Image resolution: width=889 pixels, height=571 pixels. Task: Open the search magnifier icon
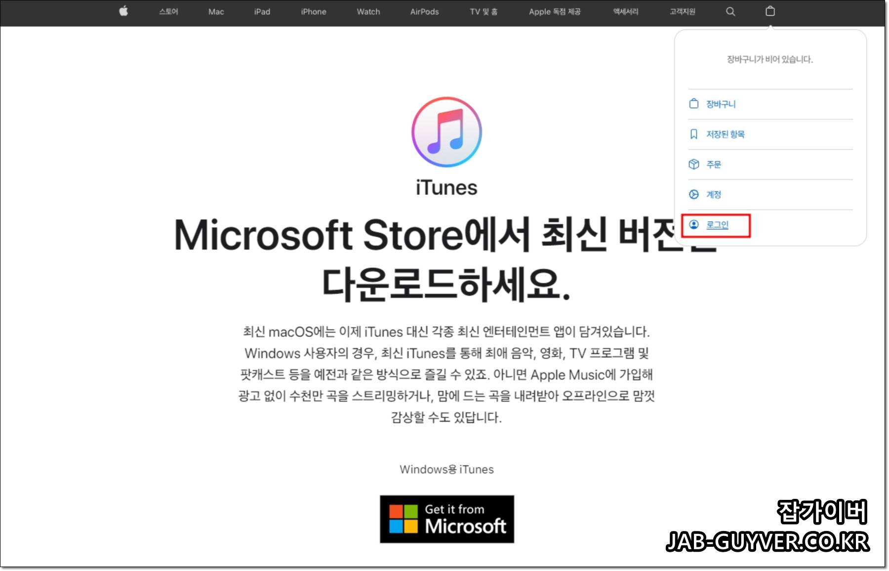pos(730,11)
